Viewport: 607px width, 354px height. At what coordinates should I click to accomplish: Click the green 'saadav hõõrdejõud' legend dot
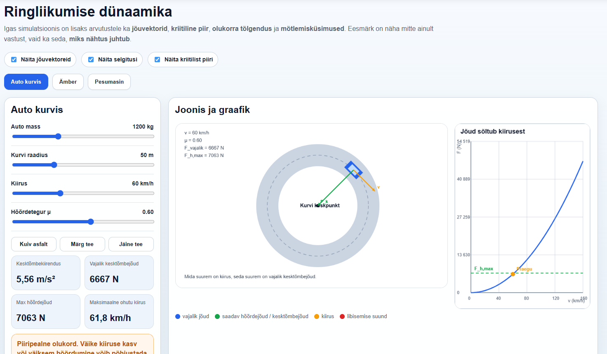217,316
